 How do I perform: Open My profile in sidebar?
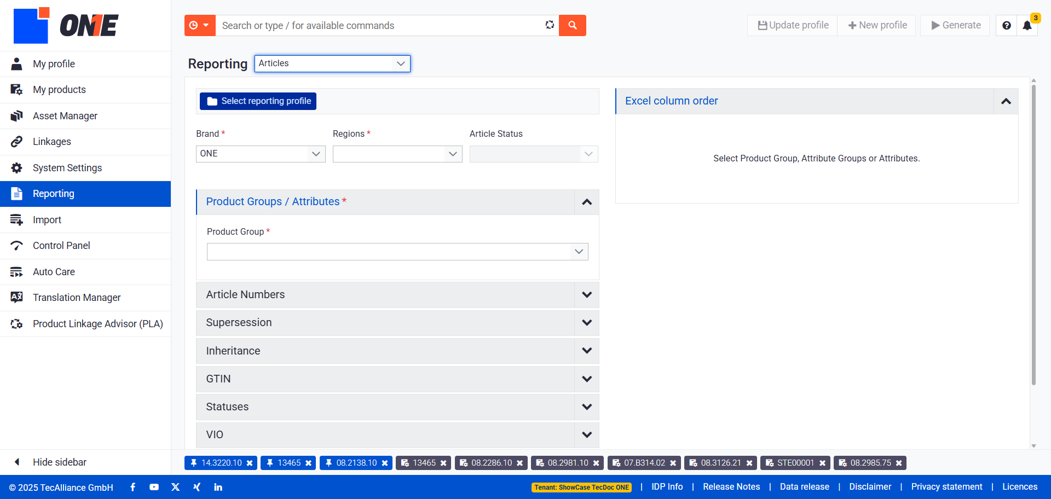[x=85, y=64]
